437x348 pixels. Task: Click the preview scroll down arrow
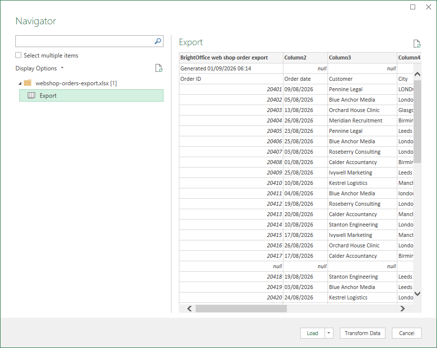pos(418,293)
